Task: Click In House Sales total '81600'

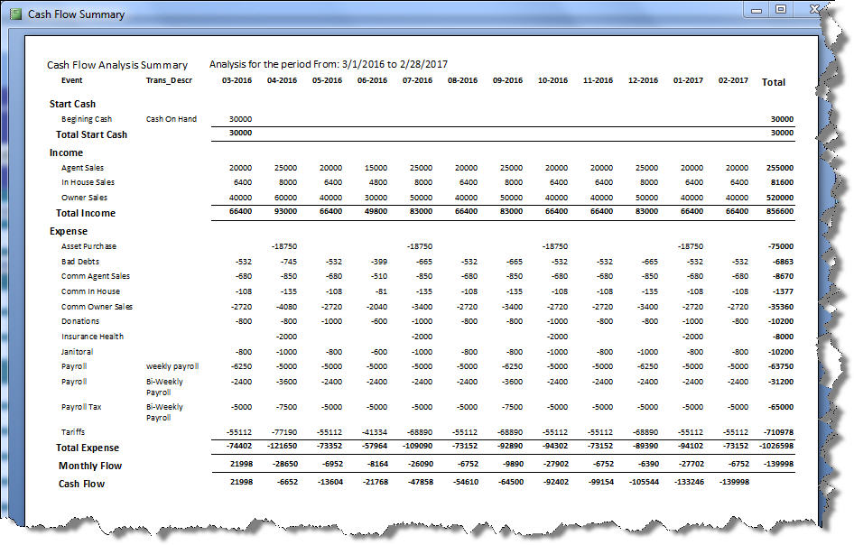Action: (782, 182)
